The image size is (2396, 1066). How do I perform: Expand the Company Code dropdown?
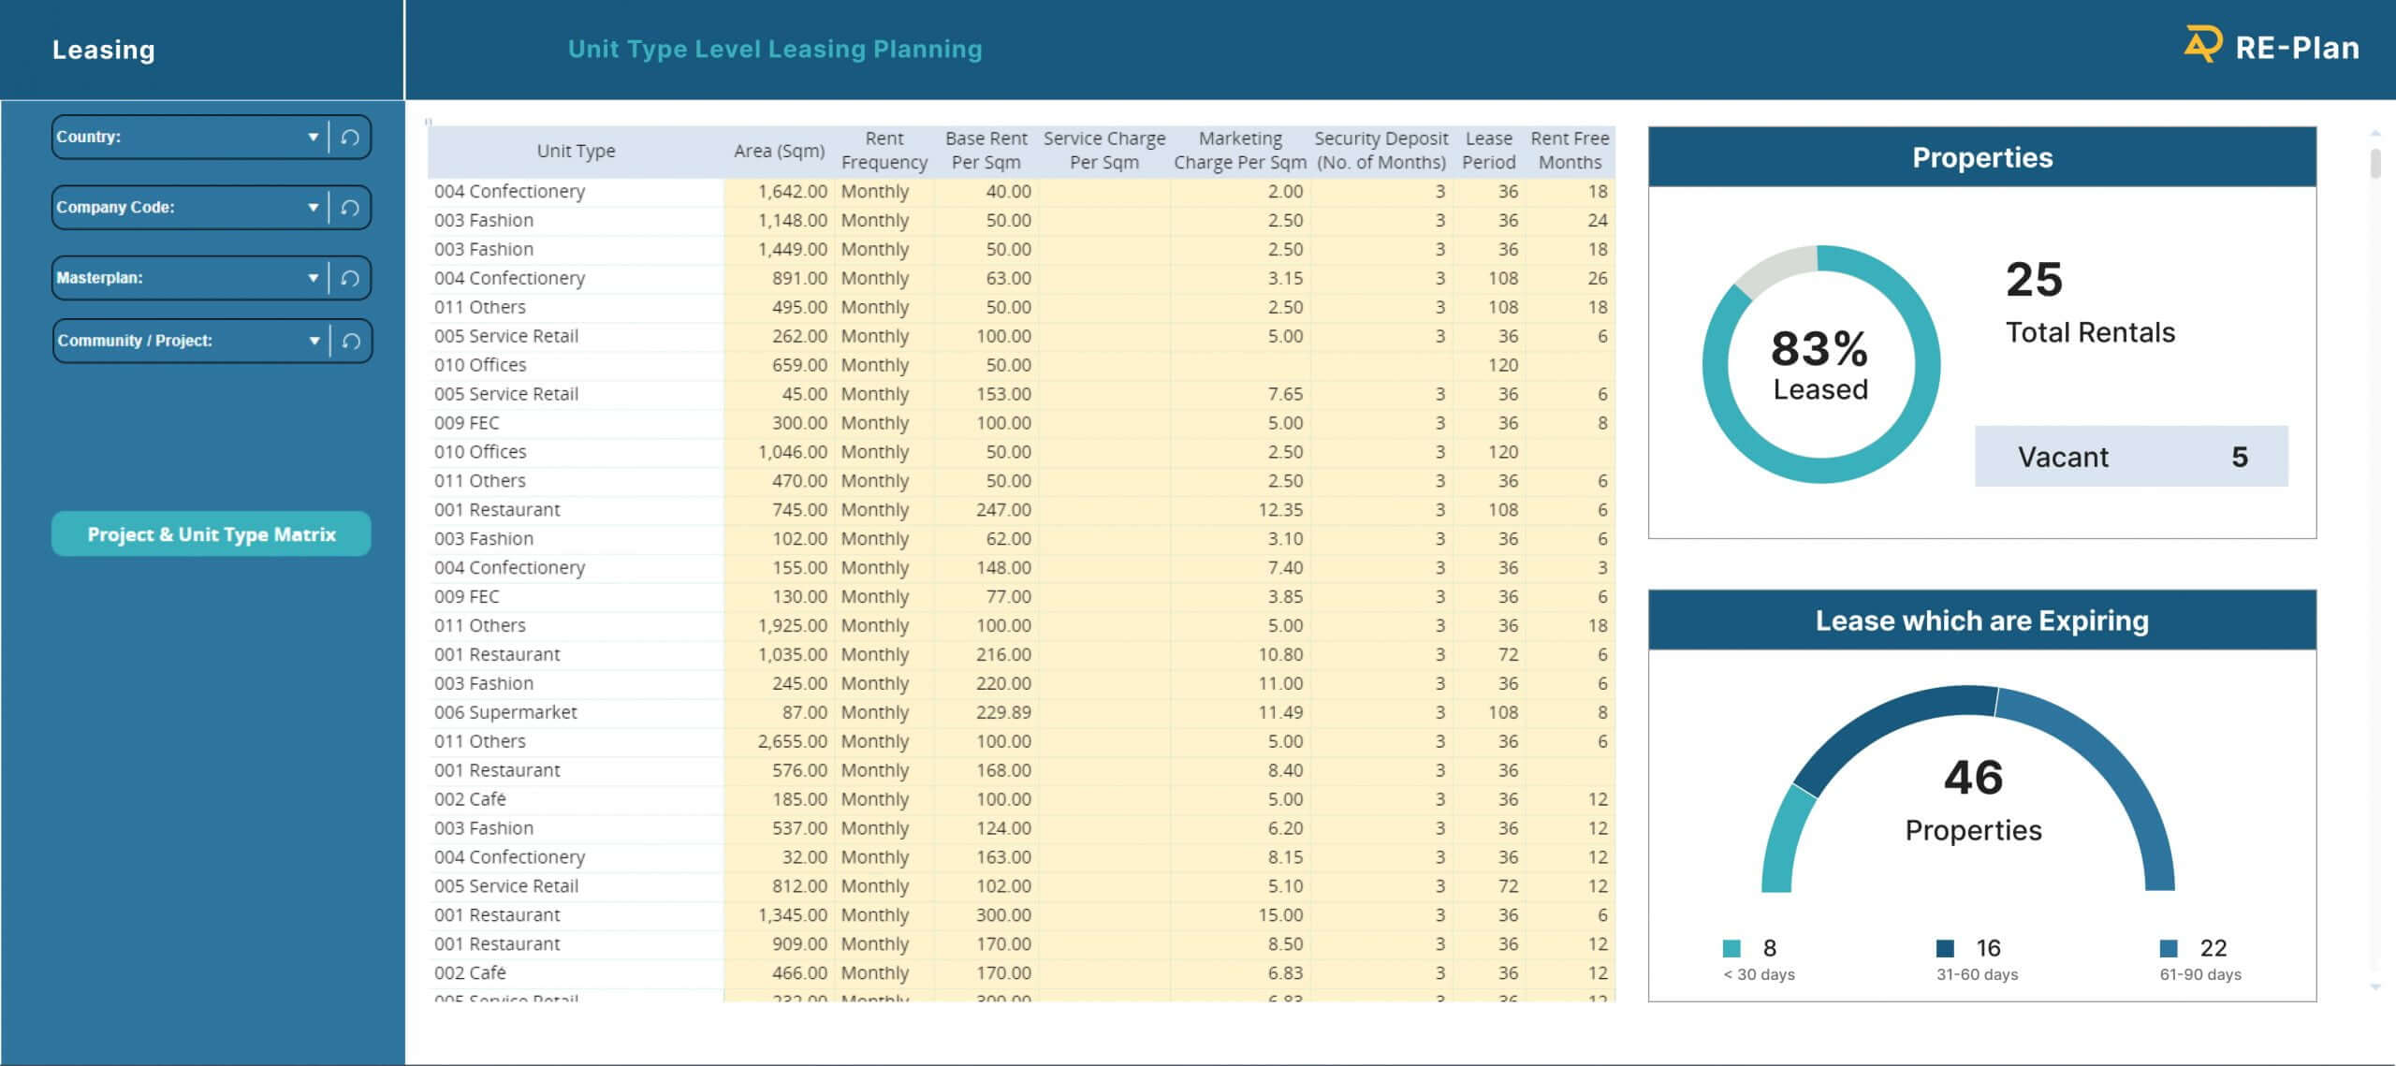tap(313, 208)
